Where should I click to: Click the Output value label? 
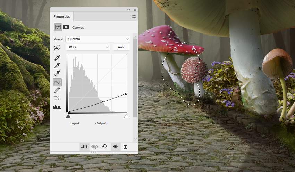101,123
